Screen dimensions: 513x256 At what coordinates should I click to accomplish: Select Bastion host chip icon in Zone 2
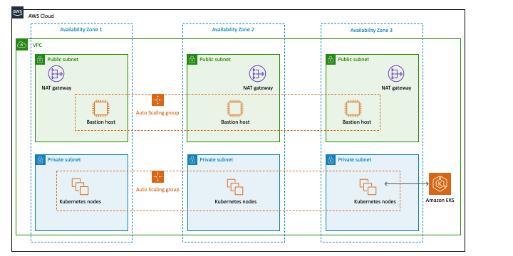pos(235,109)
